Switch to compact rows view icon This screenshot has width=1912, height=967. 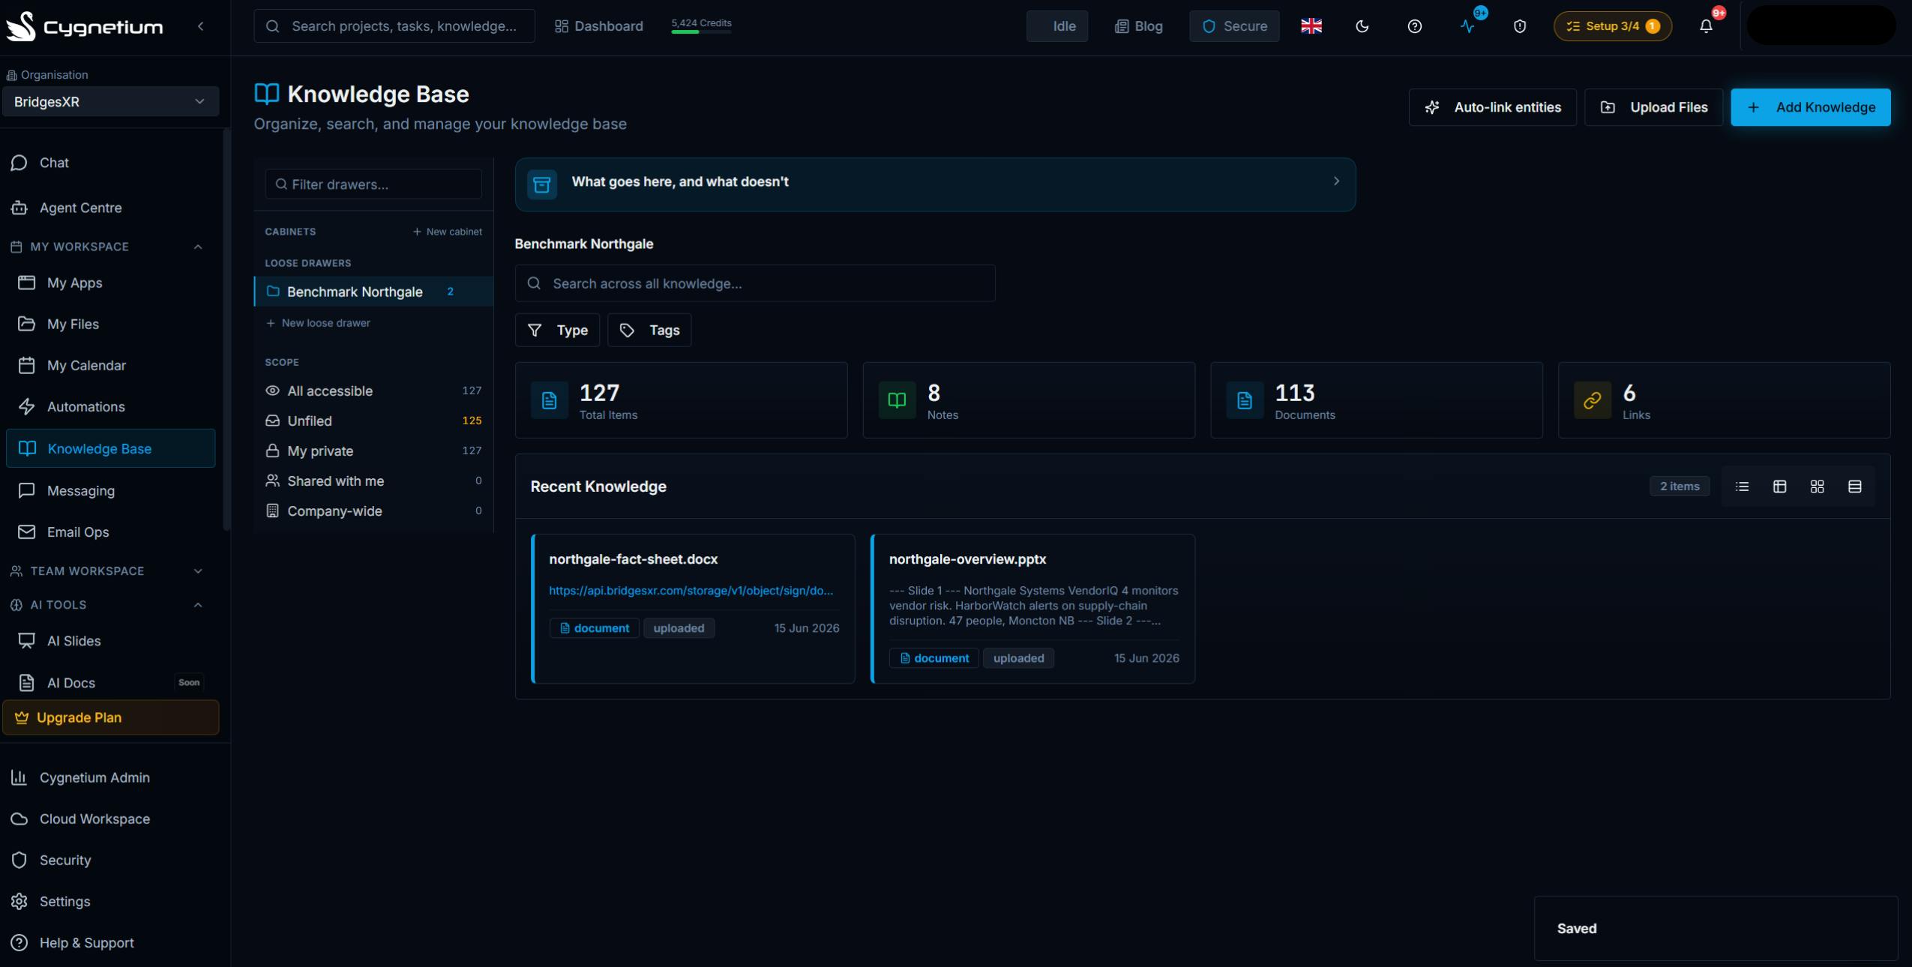(x=1854, y=486)
